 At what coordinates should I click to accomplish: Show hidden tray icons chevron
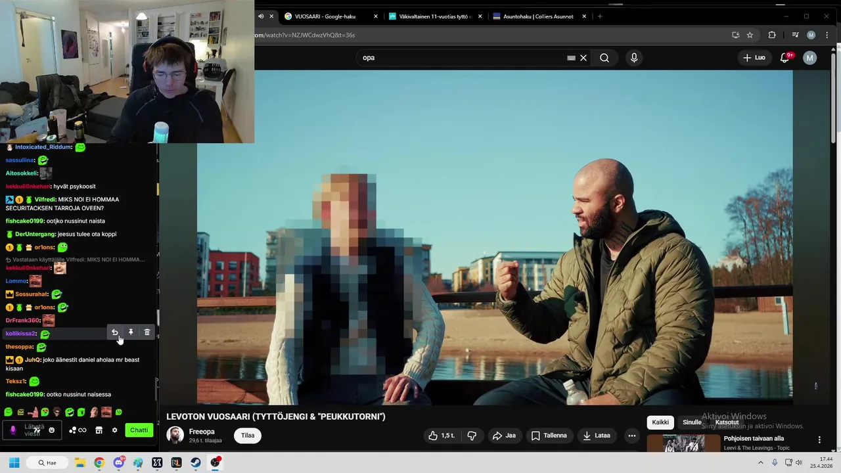[x=761, y=462]
